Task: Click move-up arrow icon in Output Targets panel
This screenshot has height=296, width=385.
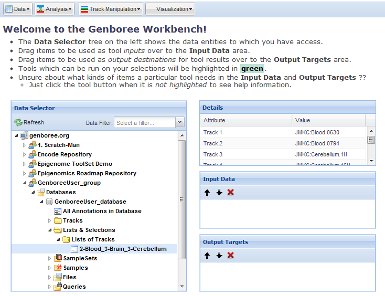Action: [x=208, y=255]
